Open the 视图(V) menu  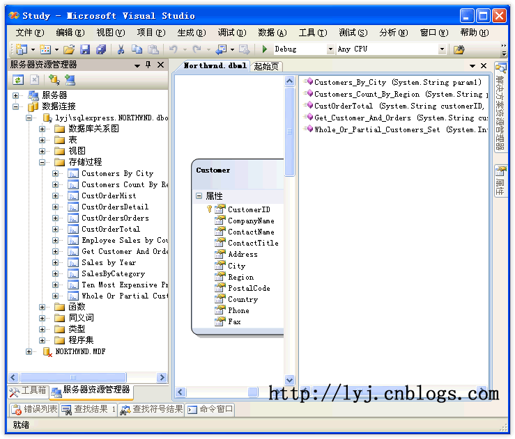point(110,33)
